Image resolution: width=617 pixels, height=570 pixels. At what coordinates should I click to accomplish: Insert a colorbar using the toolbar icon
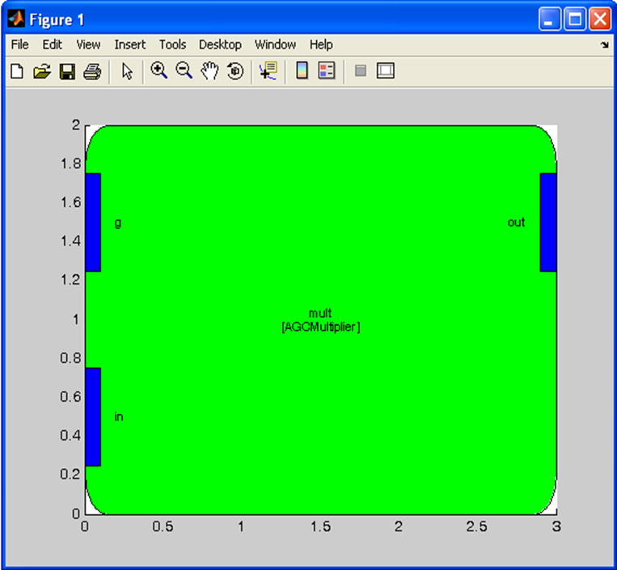coord(302,71)
